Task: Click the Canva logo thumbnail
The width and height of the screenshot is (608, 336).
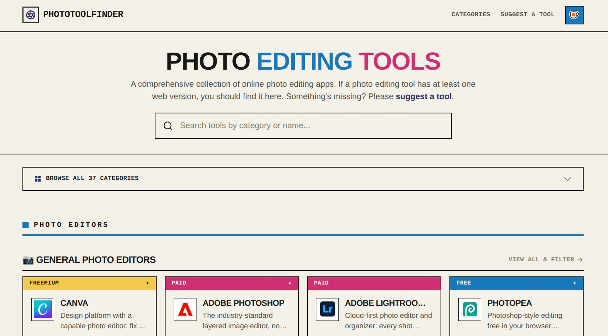Action: [43, 309]
